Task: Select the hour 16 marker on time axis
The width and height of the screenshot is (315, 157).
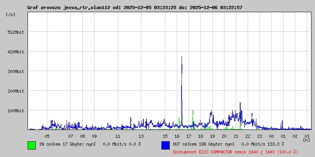Action: [177, 136]
